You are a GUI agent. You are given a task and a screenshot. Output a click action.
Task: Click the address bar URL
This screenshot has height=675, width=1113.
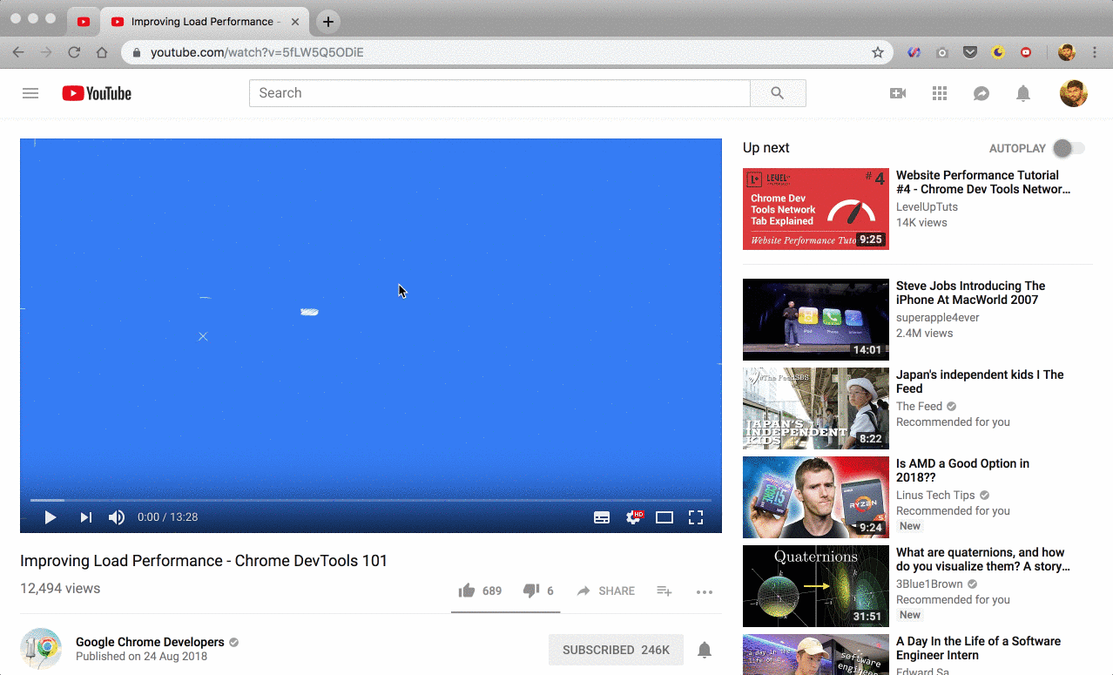point(257,52)
